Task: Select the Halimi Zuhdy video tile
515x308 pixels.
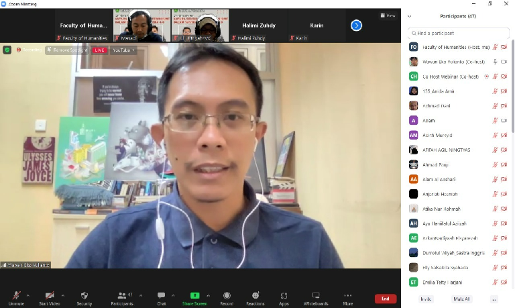Action: click(x=258, y=25)
